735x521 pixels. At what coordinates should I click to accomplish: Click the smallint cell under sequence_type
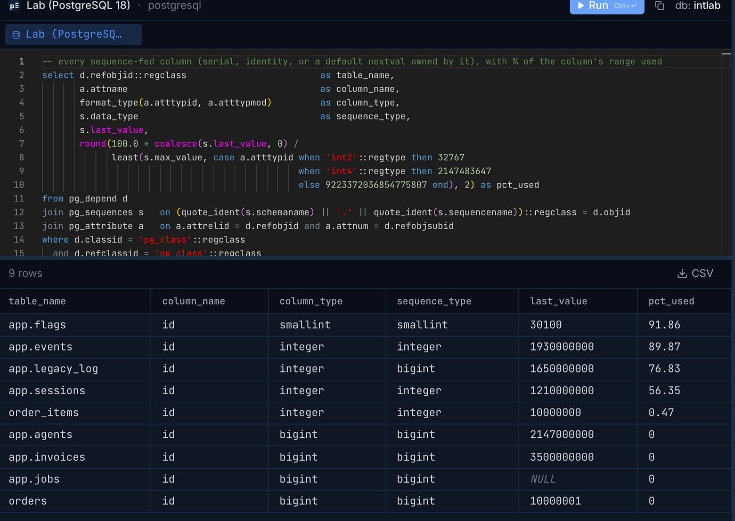tap(452, 324)
